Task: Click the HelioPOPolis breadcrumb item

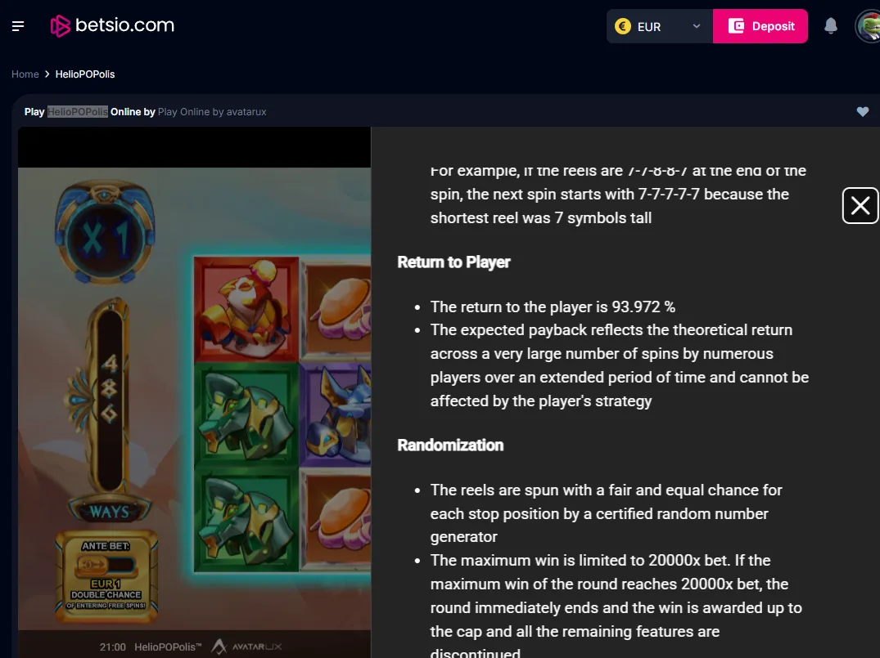Action: [x=85, y=74]
